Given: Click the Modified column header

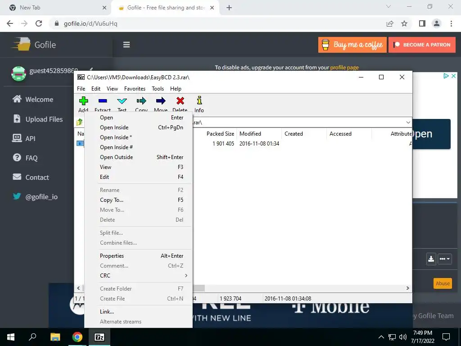Looking at the screenshot, I should click(x=259, y=133).
